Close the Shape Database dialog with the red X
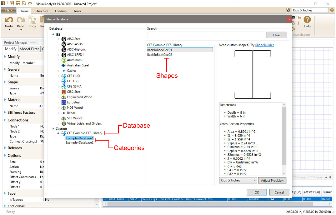This screenshot has height=215, width=336. coord(289,20)
